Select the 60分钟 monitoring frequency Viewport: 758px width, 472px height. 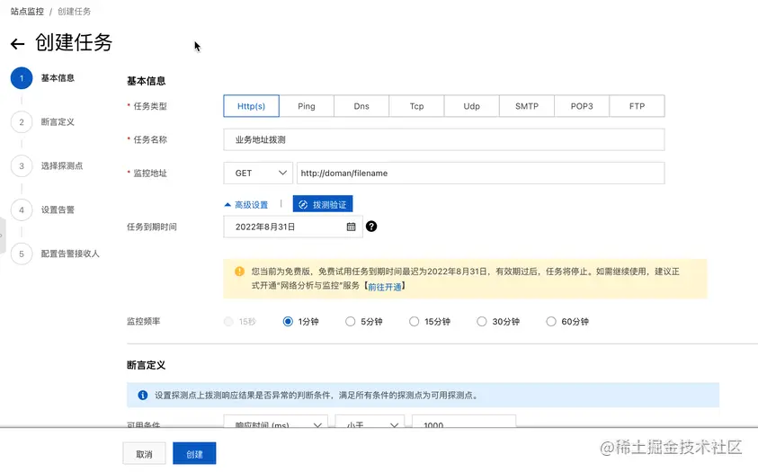(x=550, y=321)
